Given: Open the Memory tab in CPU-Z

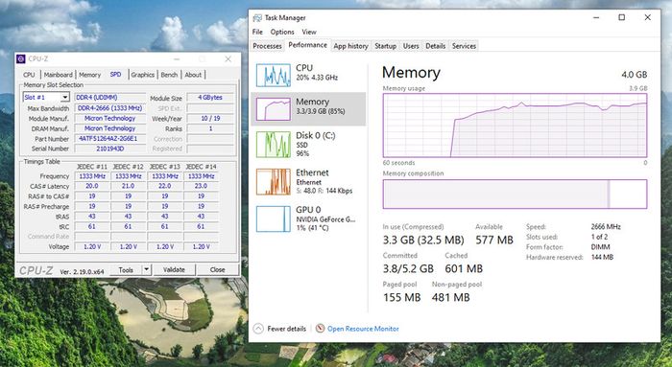Looking at the screenshot, I should tap(89, 75).
